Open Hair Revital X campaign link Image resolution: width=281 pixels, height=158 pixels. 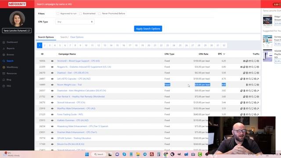(81, 97)
